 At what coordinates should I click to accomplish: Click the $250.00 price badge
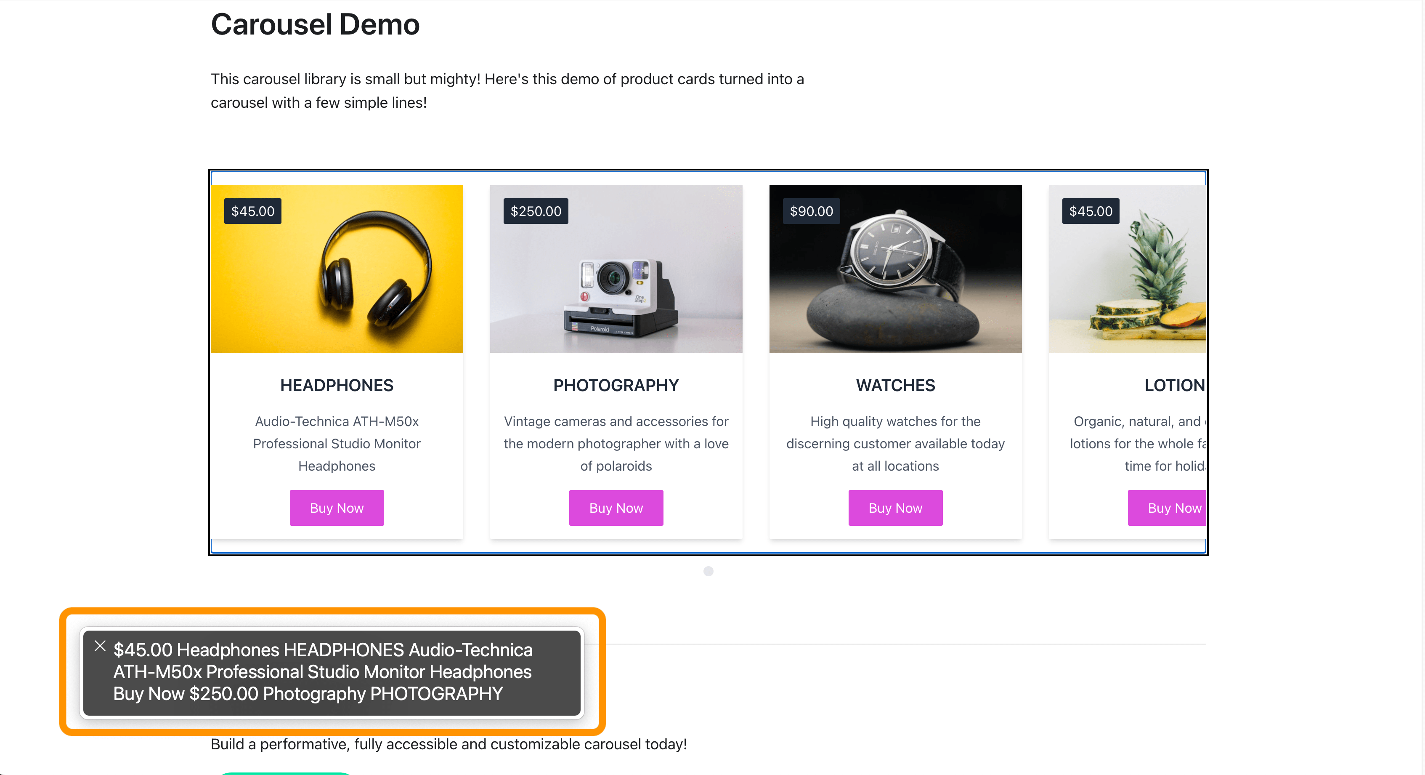(536, 211)
